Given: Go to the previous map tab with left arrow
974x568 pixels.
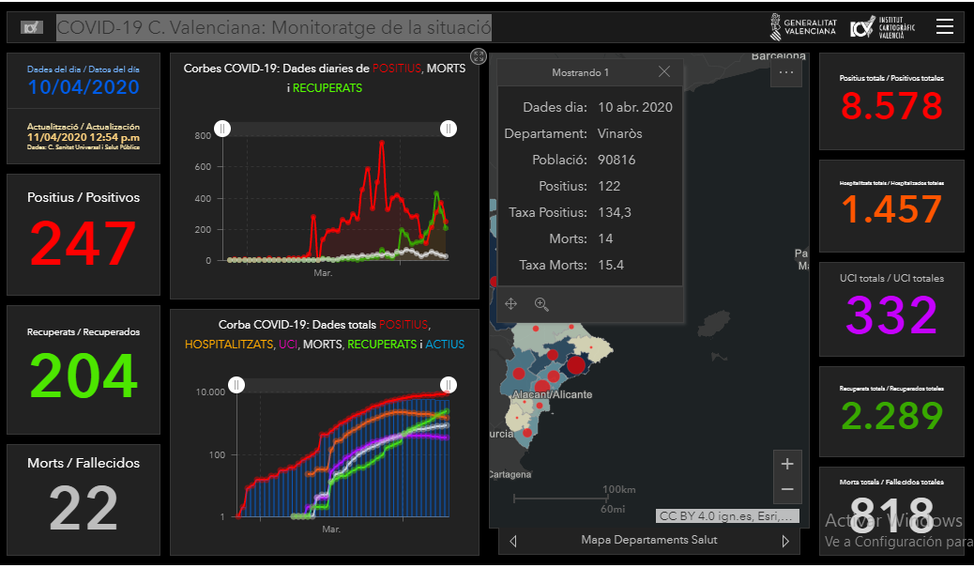Looking at the screenshot, I should 513,541.
